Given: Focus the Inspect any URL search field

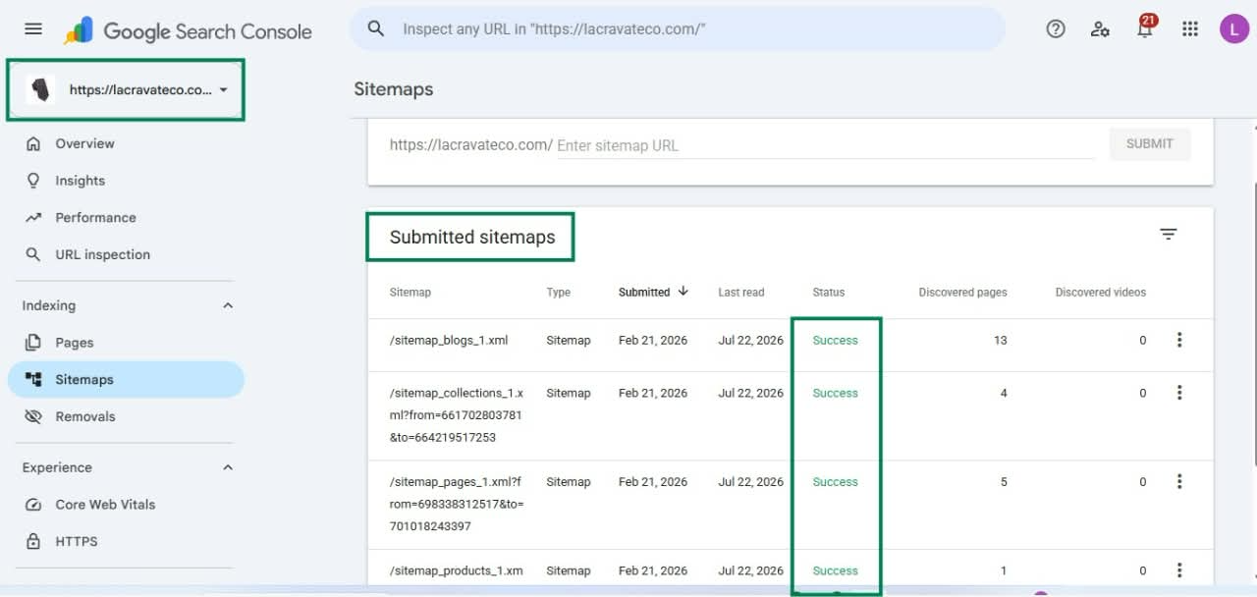Looking at the screenshot, I should pyautogui.click(x=678, y=29).
